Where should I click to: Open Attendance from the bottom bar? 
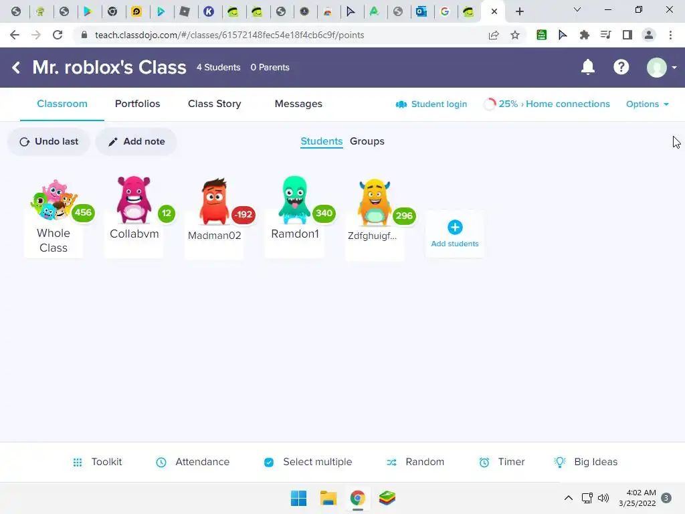193,462
